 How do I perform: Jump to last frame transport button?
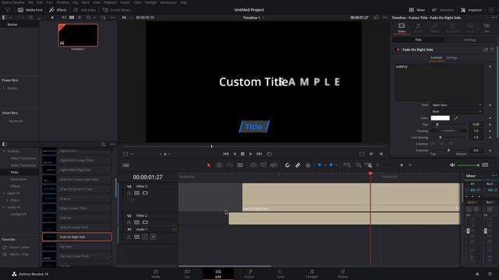click(260, 154)
